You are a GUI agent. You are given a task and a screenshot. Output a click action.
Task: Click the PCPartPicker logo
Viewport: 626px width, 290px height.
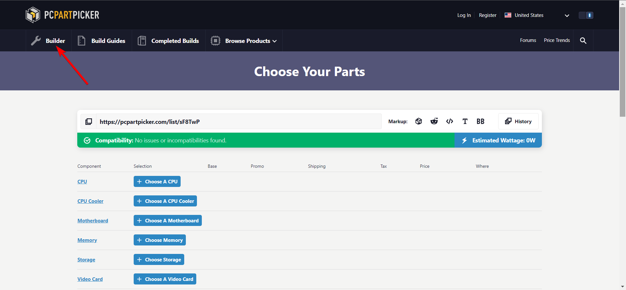(x=62, y=15)
